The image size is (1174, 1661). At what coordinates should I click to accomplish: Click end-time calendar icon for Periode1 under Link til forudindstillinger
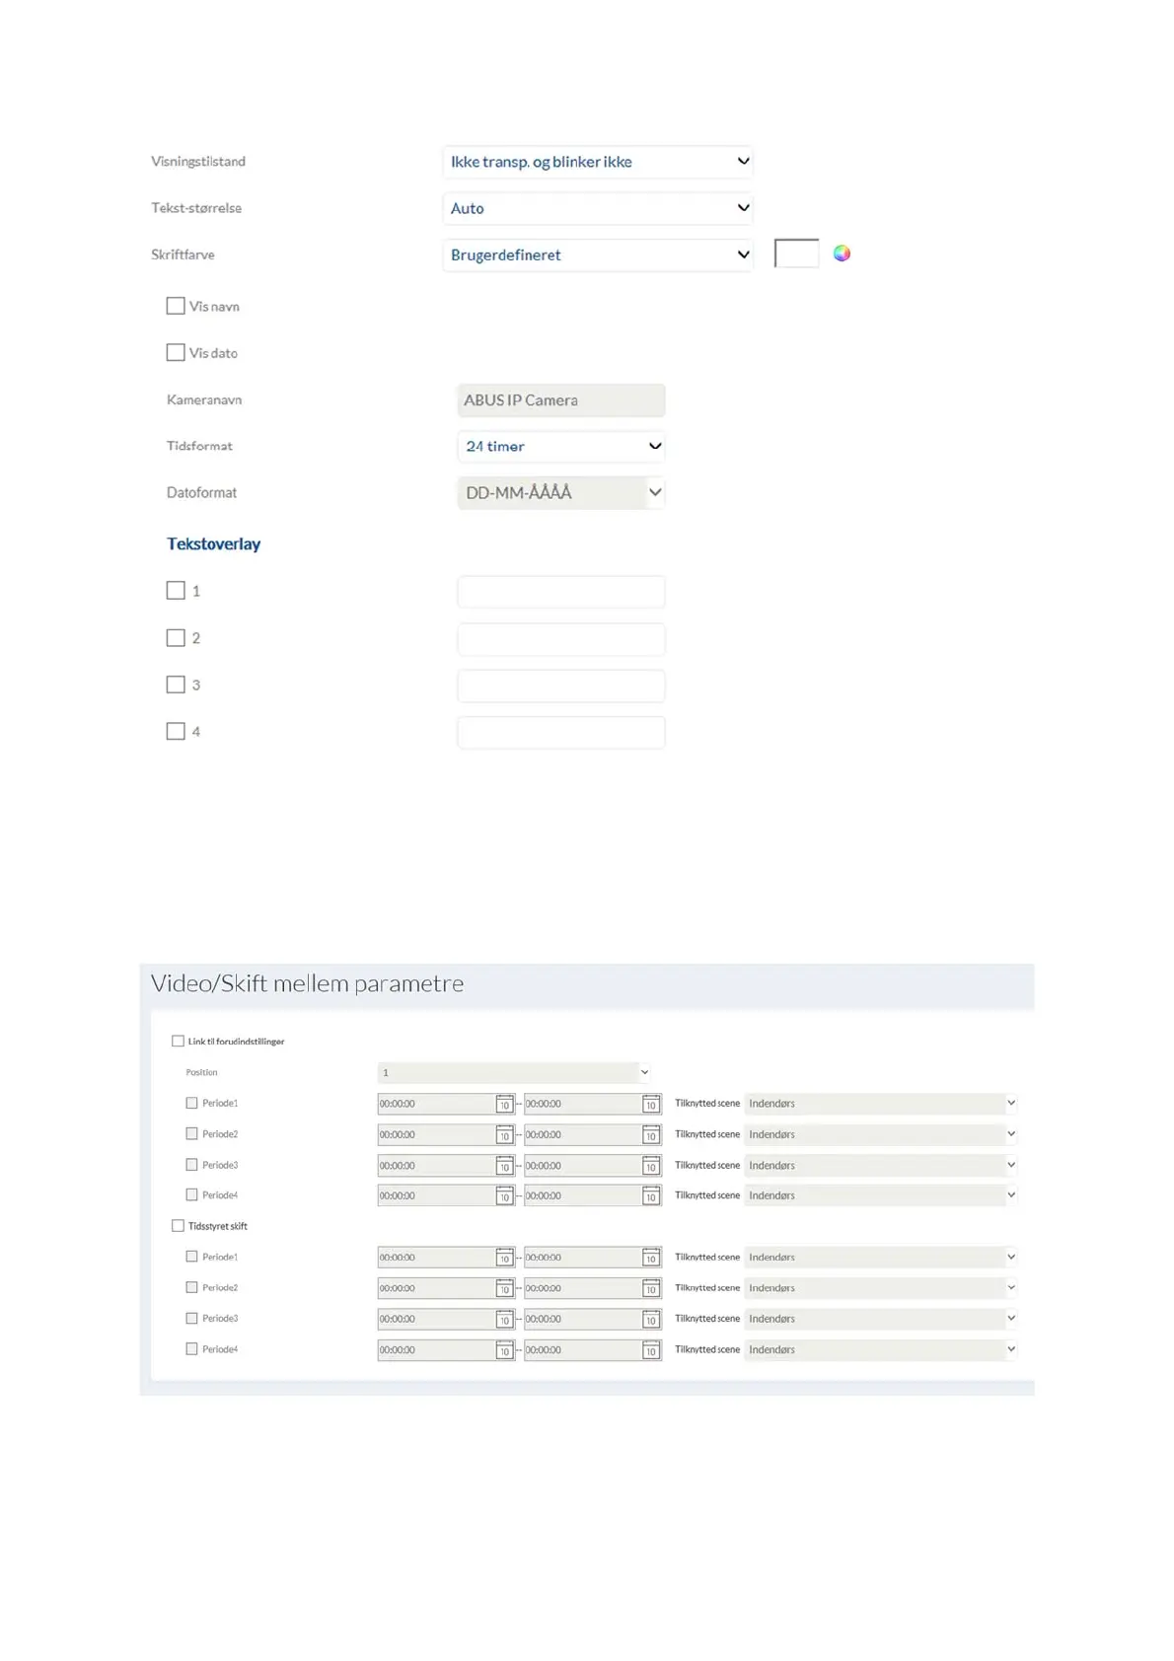(651, 1104)
